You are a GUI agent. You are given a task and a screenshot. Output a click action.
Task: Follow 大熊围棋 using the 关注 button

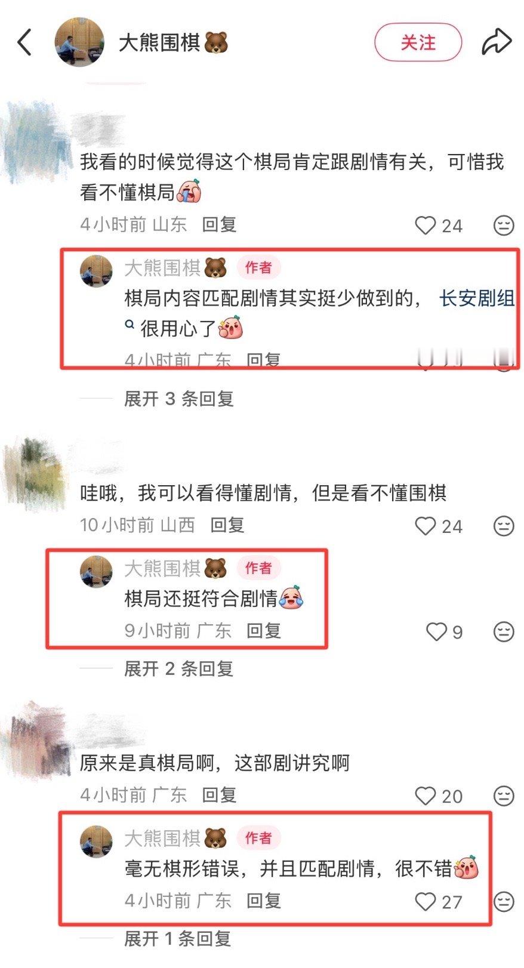click(418, 42)
